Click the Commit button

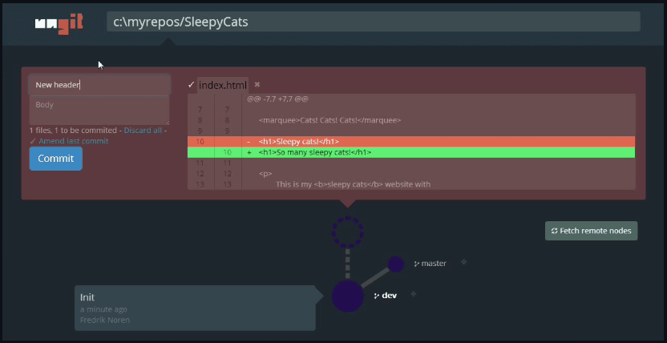pos(56,159)
